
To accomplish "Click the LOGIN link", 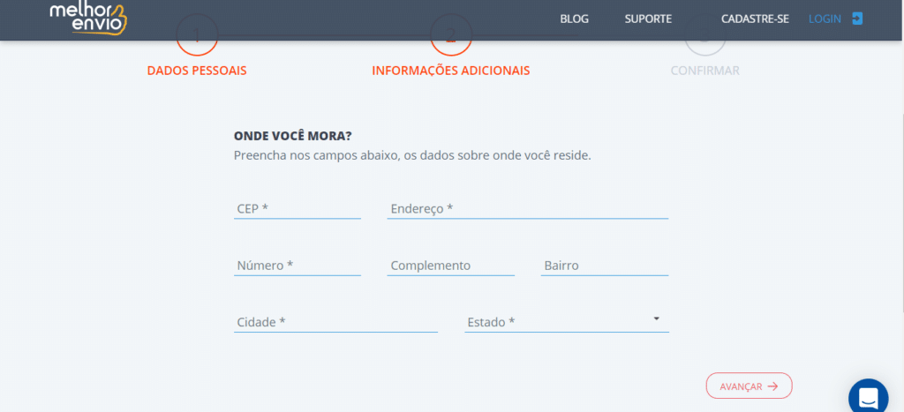I will [825, 19].
